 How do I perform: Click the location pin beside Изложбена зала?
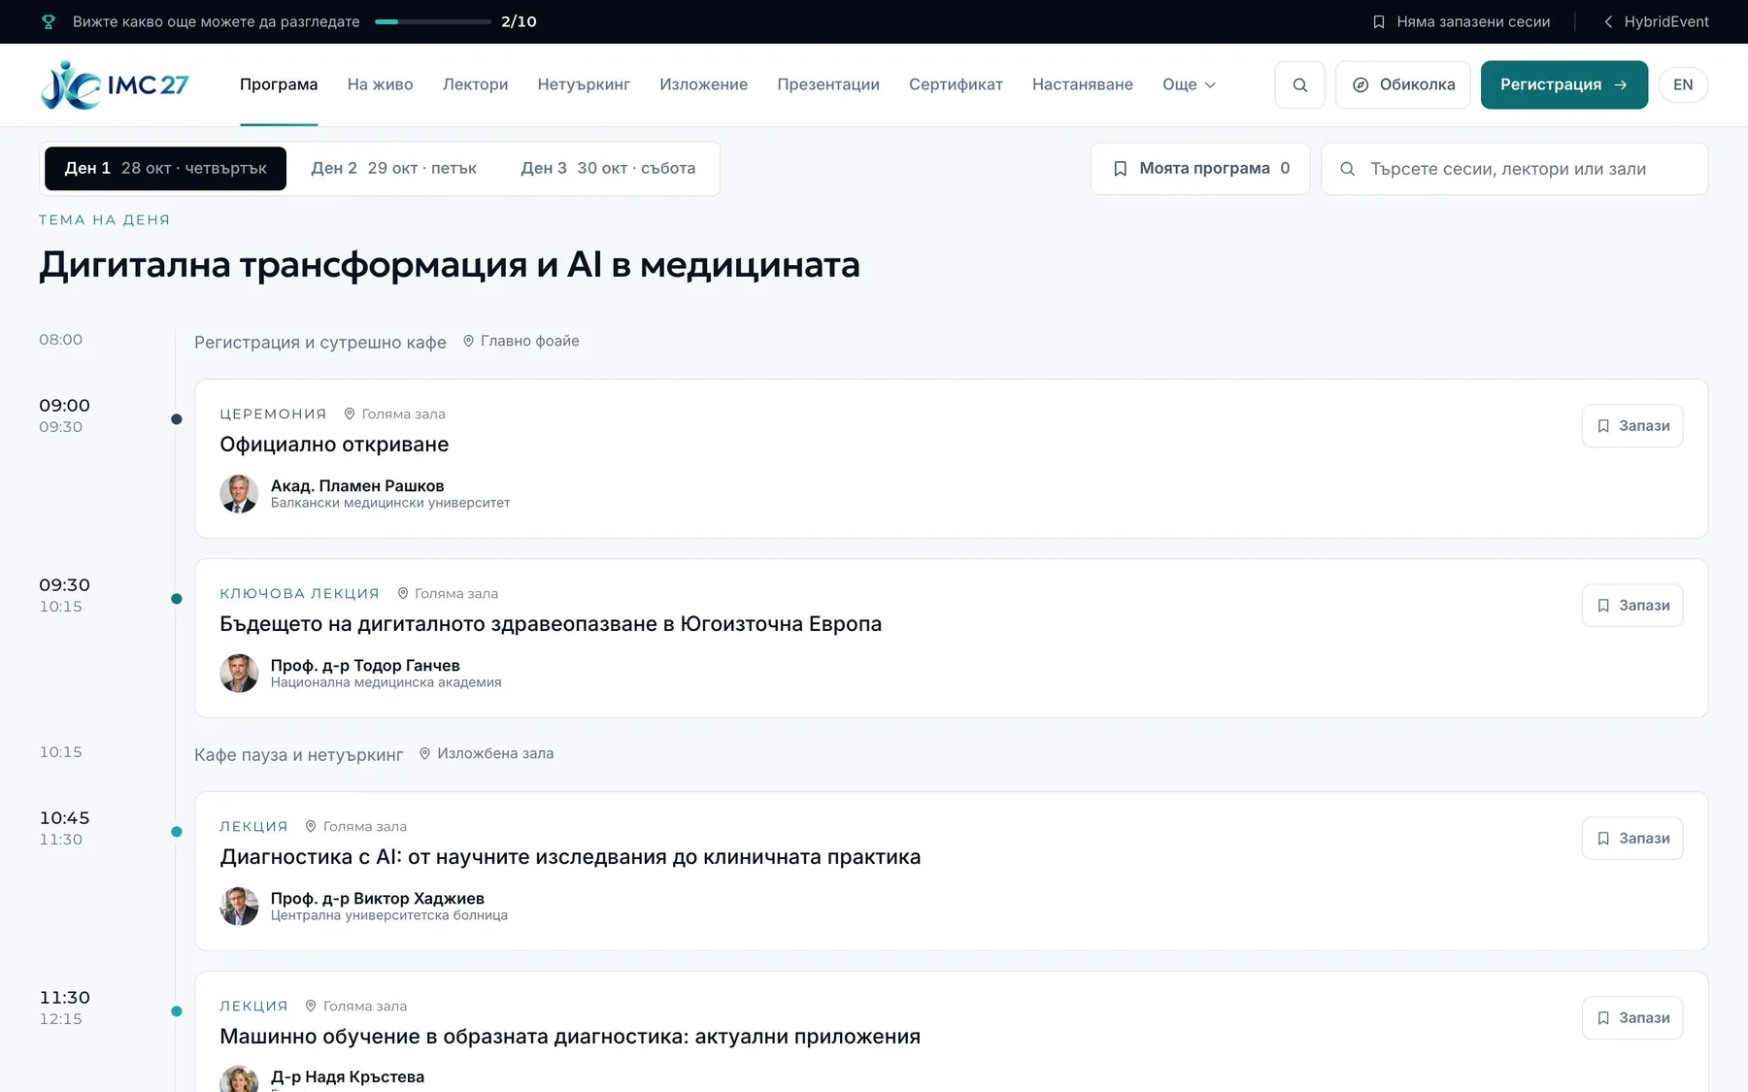tap(424, 753)
